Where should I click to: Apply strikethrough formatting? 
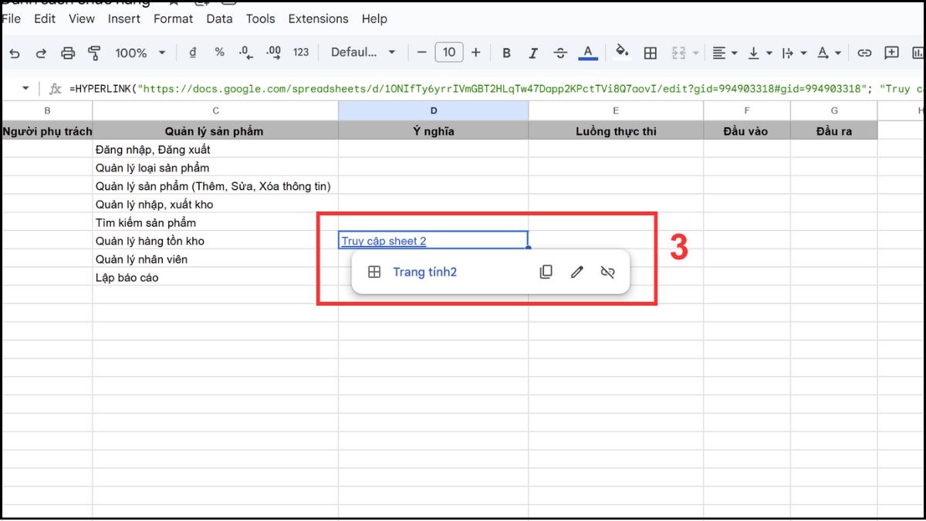(x=560, y=52)
